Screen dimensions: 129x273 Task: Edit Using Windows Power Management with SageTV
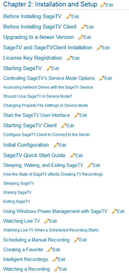[x=118, y=212]
